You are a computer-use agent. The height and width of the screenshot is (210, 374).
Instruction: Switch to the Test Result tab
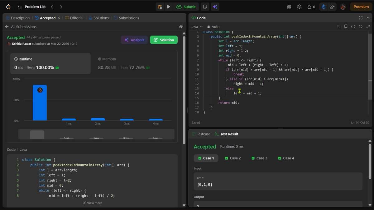click(227, 134)
